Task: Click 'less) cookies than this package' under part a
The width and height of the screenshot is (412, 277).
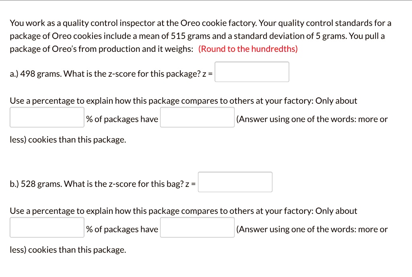Action: pos(68,140)
